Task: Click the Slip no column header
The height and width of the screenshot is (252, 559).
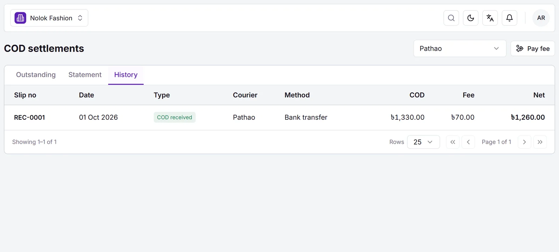Action: pyautogui.click(x=25, y=95)
